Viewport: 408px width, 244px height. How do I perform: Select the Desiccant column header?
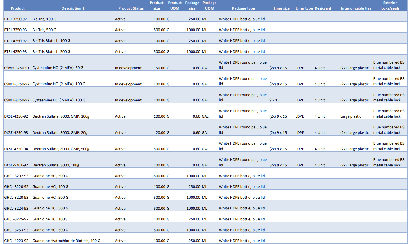click(323, 8)
